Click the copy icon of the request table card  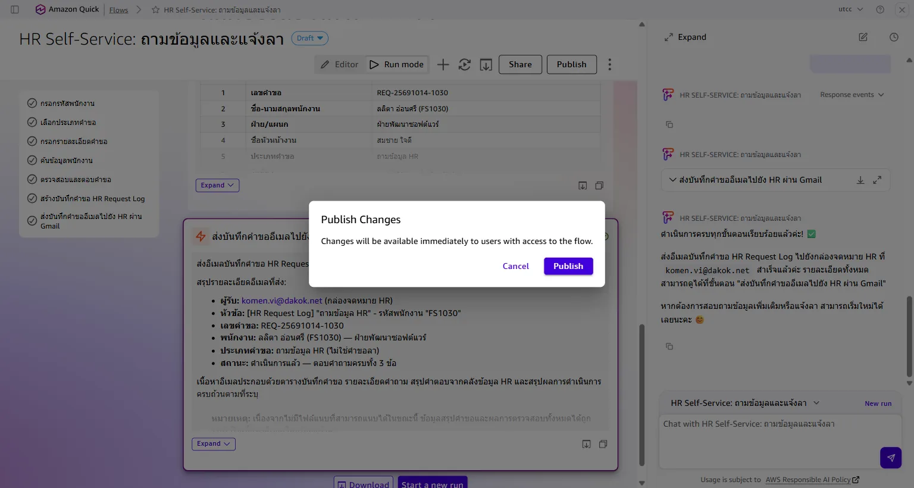click(x=599, y=186)
